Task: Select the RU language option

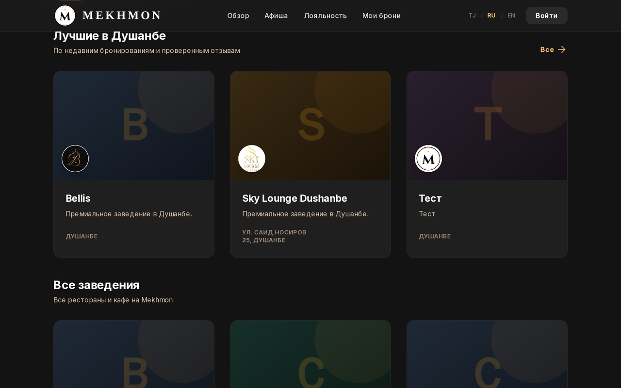Action: tap(491, 16)
